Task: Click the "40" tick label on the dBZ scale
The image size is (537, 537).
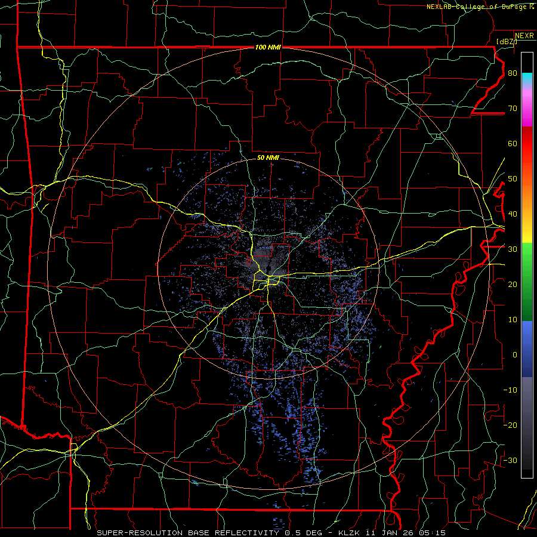Action: tap(513, 214)
